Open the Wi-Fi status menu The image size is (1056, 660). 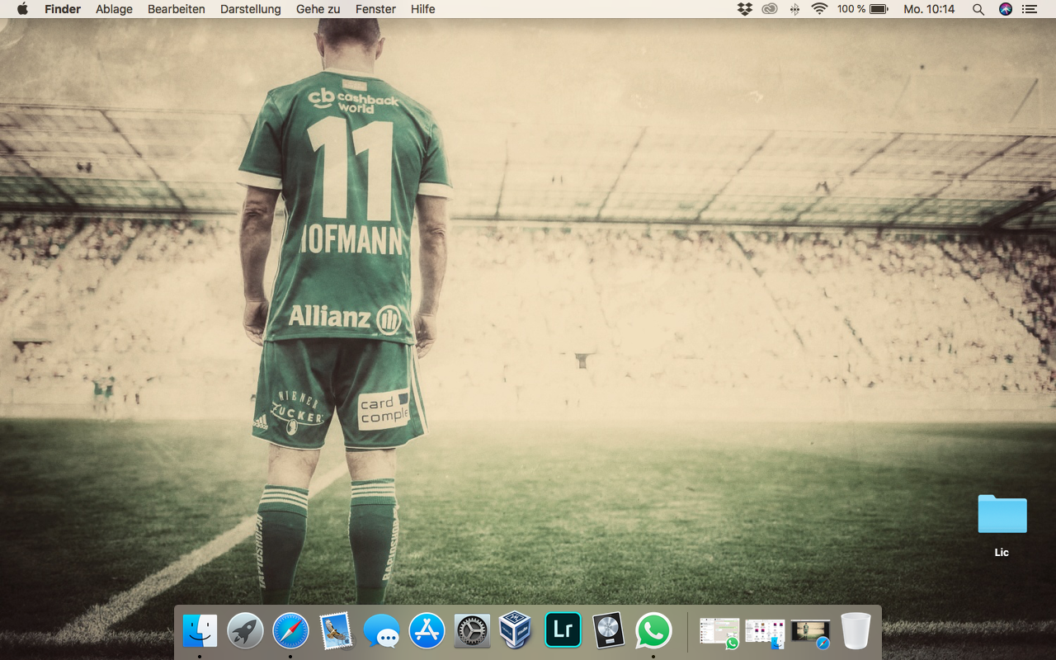point(819,9)
